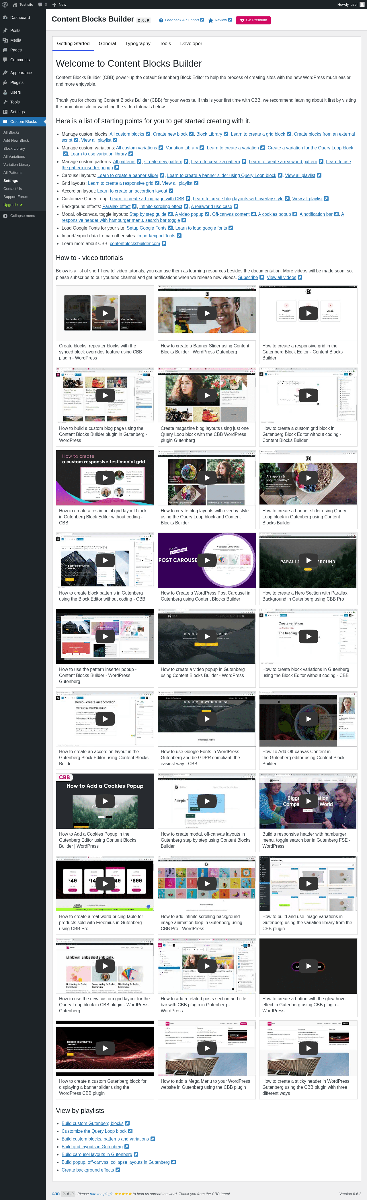Play the Cookies Popup tutorial video
Screen dimensions: 367x1200
[x=106, y=801]
